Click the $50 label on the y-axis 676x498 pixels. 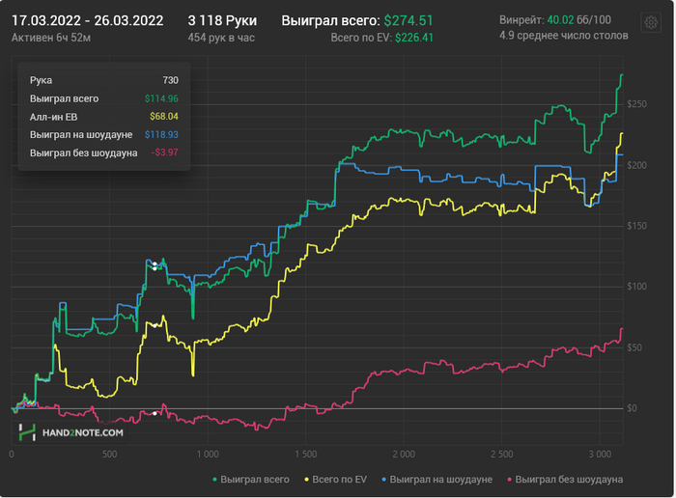(634, 347)
